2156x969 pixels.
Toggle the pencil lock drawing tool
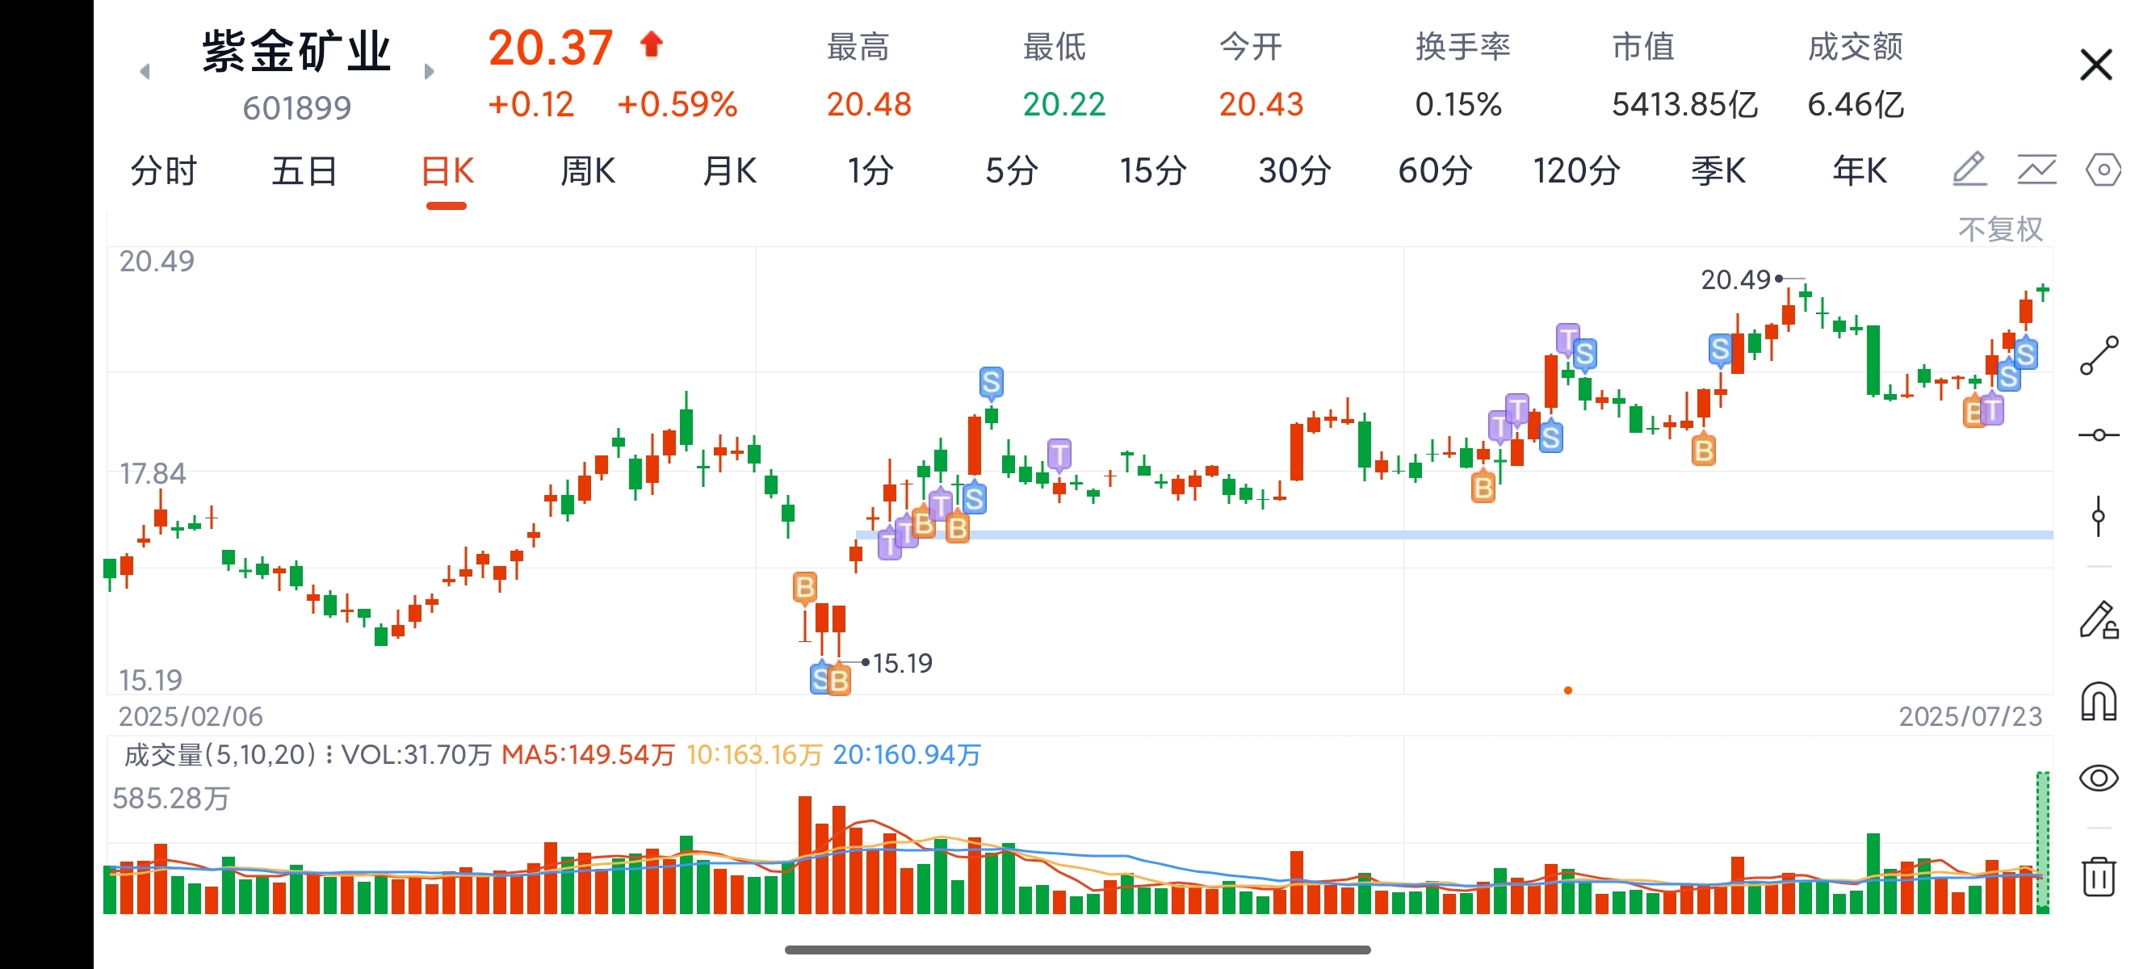(2099, 620)
